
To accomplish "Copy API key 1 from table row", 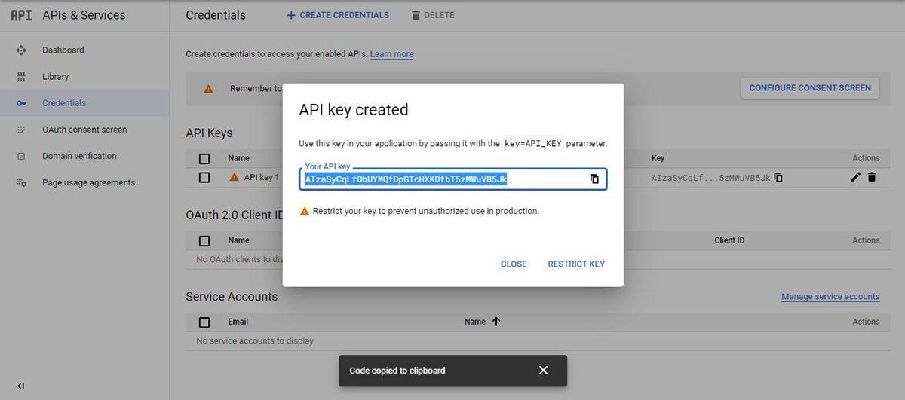I will [778, 178].
